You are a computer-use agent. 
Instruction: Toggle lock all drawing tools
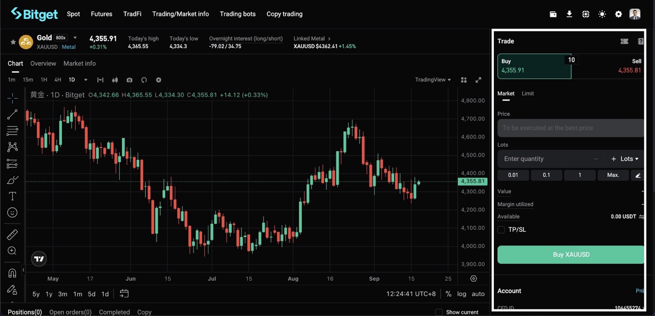coord(12,289)
